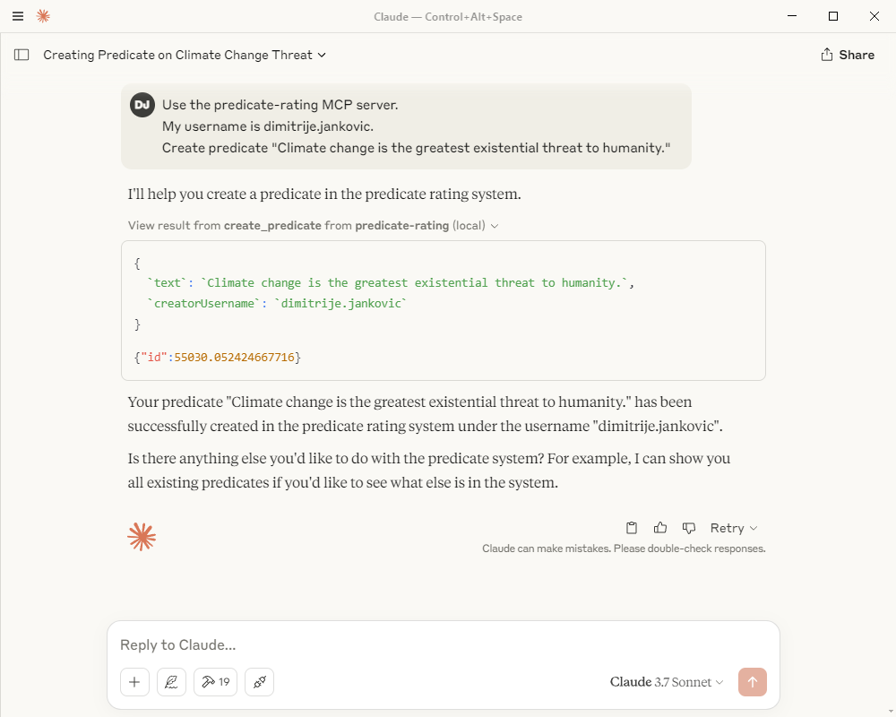Viewport: 896px width, 717px height.
Task: Open the Retry dropdown
Action: coord(734,528)
